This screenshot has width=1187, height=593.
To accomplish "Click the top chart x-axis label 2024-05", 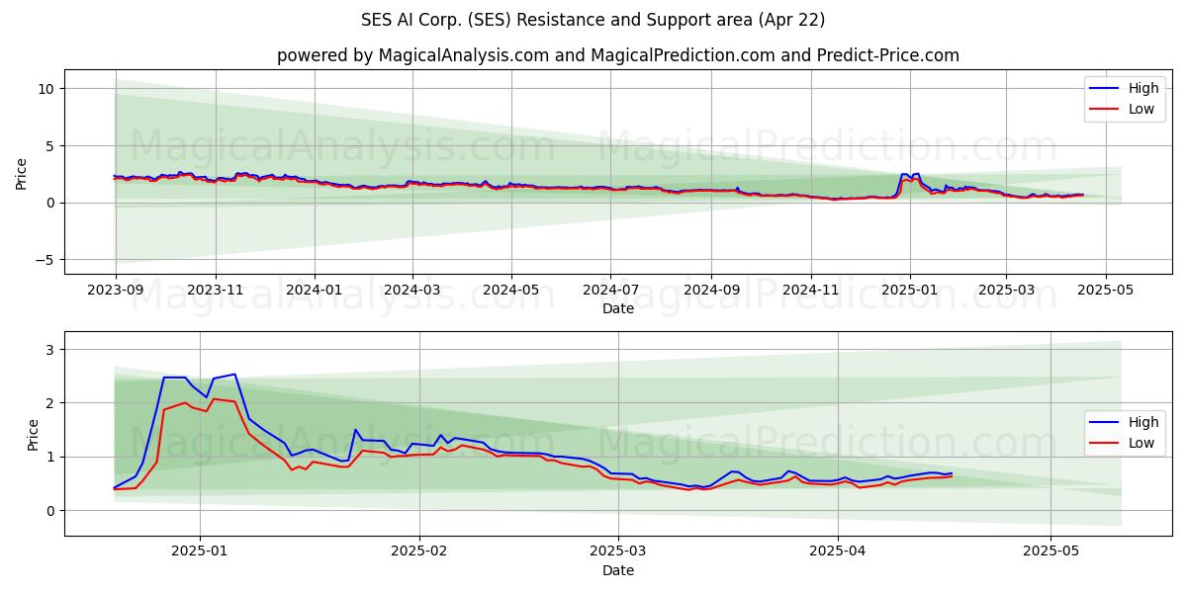I will pos(511,291).
